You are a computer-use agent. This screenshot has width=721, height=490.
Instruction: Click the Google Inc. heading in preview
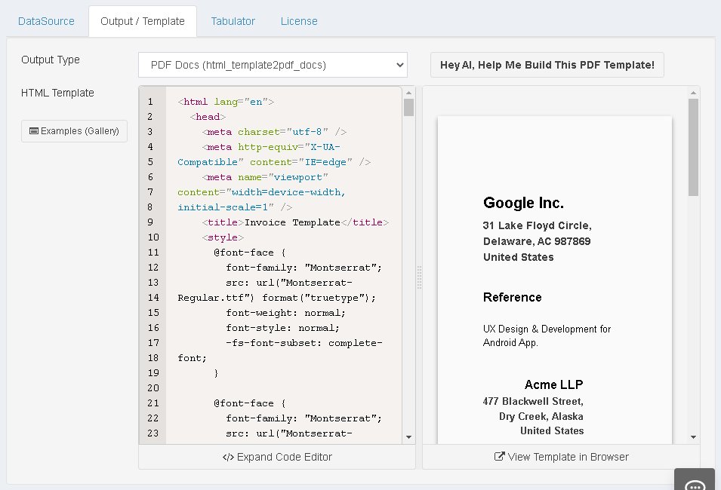click(523, 203)
